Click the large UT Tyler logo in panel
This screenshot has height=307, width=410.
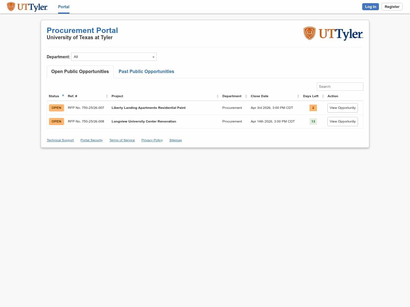tap(333, 34)
